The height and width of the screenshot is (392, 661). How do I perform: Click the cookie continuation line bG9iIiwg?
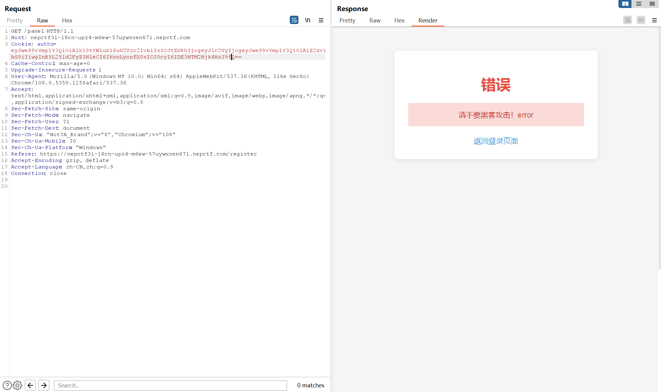click(x=126, y=57)
